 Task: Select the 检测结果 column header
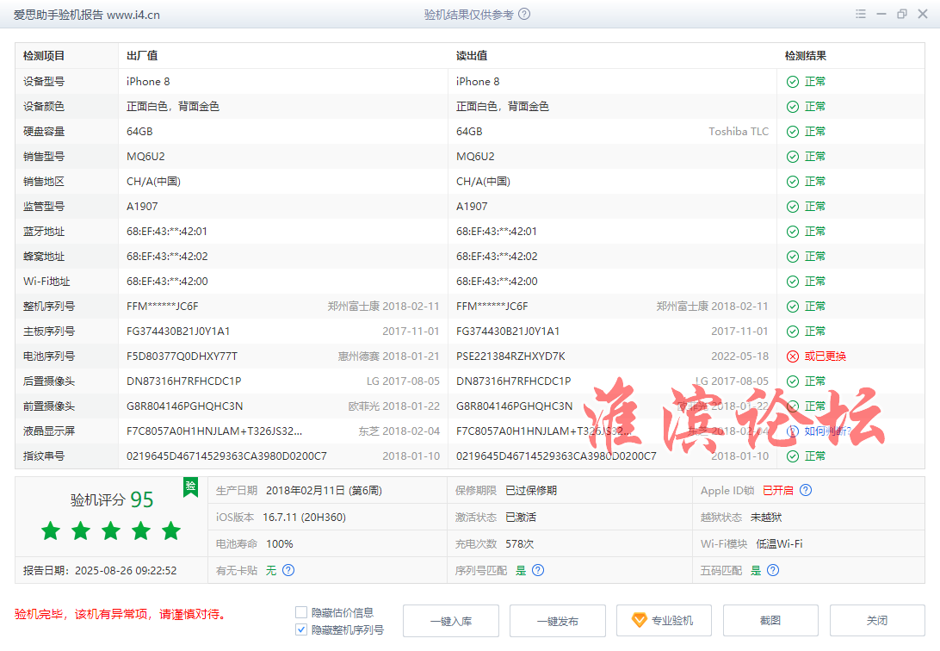(806, 56)
